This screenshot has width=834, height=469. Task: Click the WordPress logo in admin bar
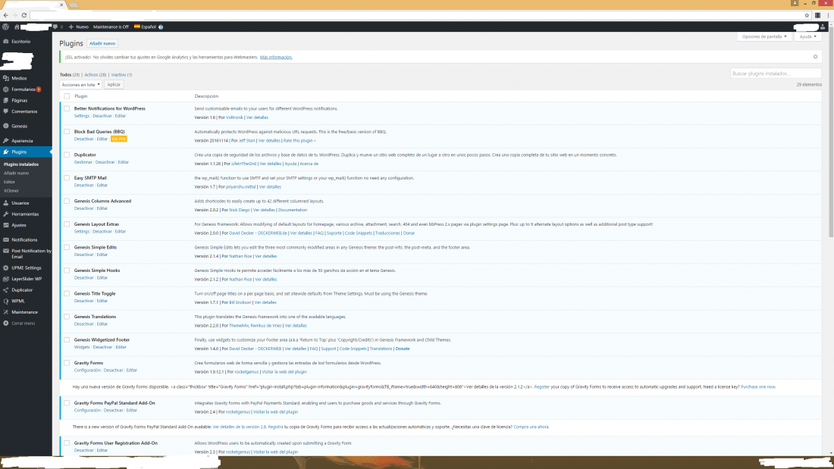[6, 27]
